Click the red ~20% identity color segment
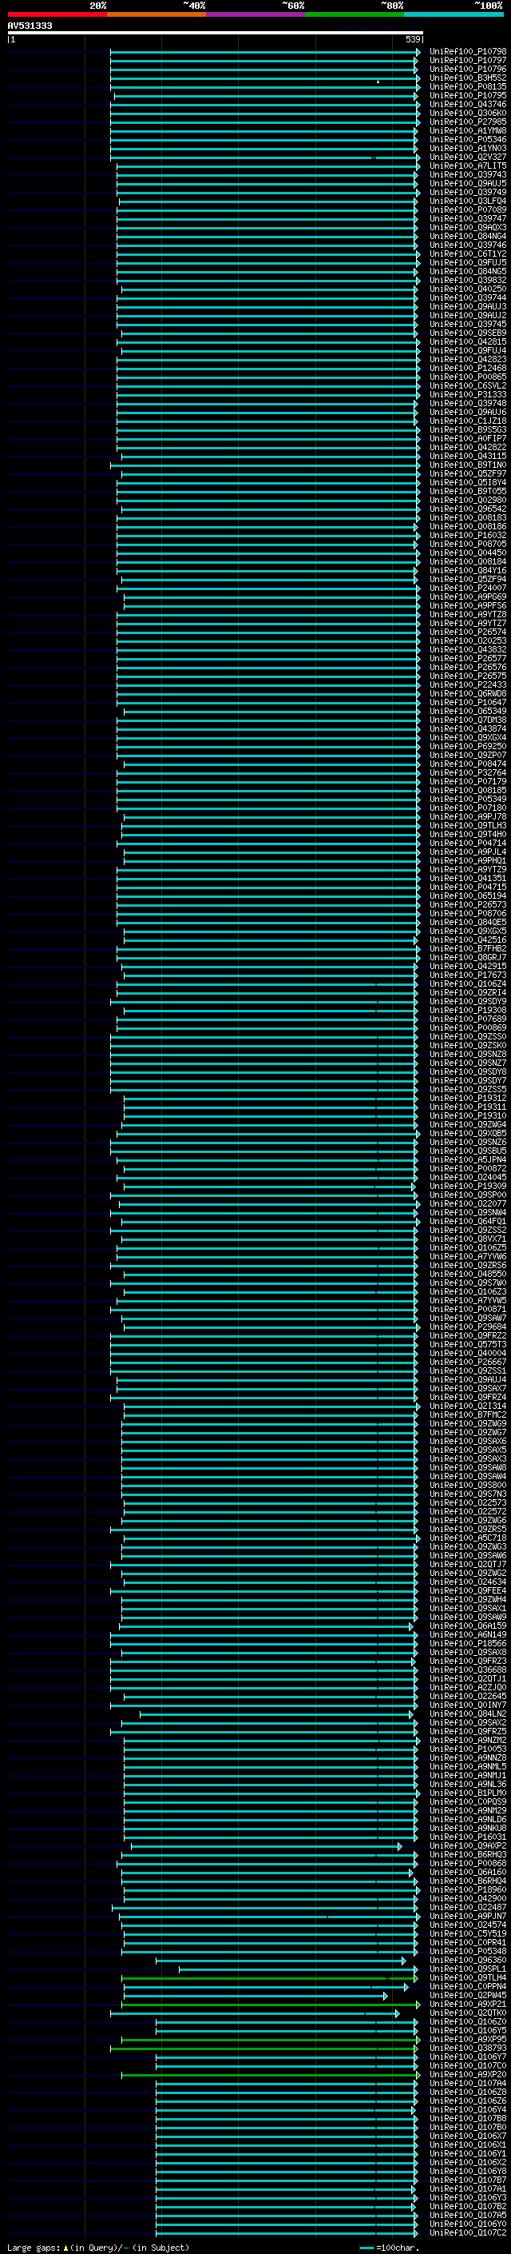 (57, 14)
